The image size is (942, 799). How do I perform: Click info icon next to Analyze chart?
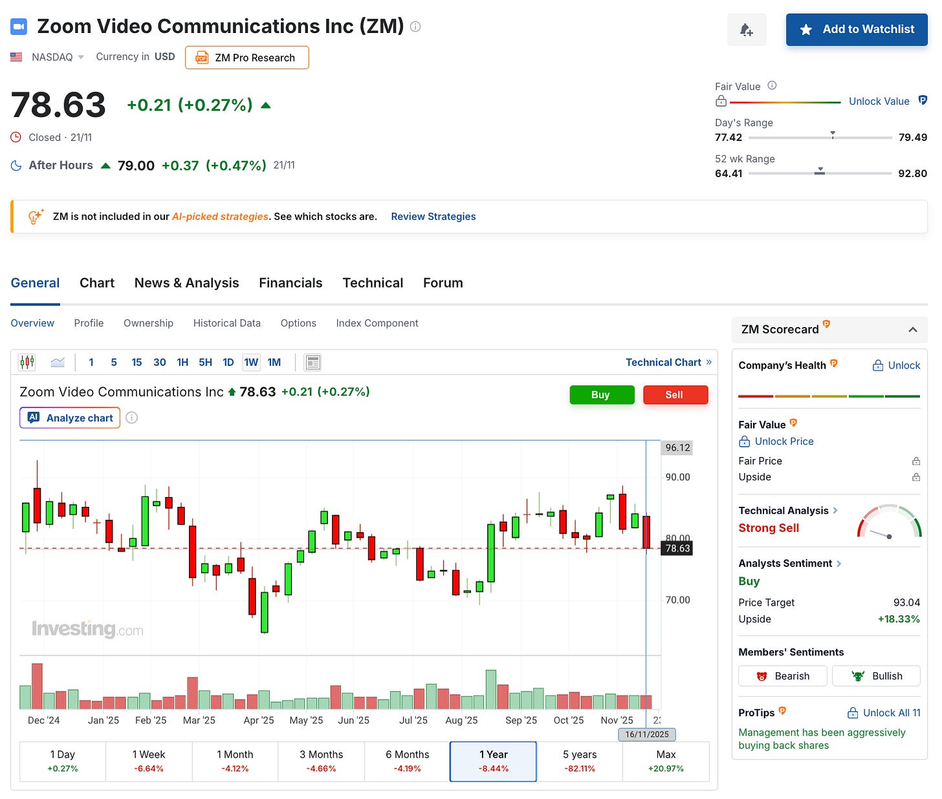tap(131, 418)
